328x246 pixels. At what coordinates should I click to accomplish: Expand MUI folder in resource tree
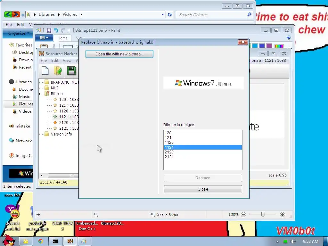(39, 88)
